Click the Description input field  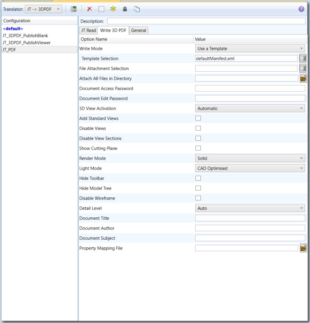[206, 21]
